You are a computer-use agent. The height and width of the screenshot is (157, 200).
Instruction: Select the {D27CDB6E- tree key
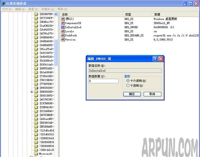coord(47,115)
